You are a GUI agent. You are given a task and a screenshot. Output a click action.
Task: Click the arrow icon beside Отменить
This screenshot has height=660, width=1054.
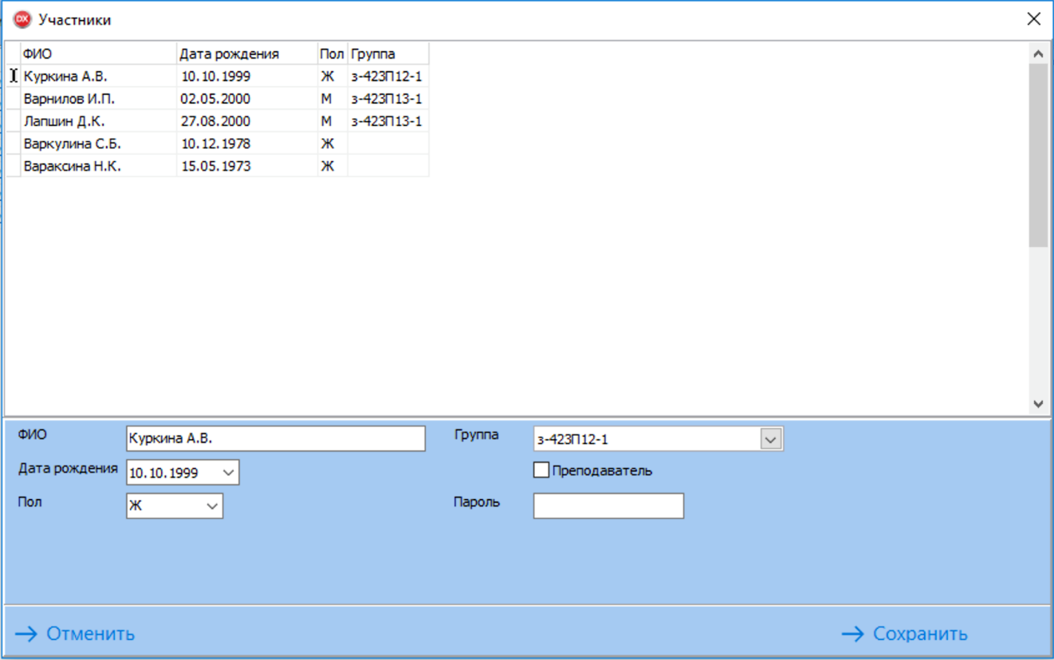26,634
